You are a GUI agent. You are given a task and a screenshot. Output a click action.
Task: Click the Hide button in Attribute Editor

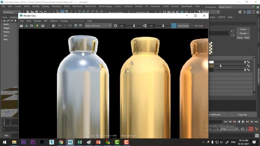247,38
